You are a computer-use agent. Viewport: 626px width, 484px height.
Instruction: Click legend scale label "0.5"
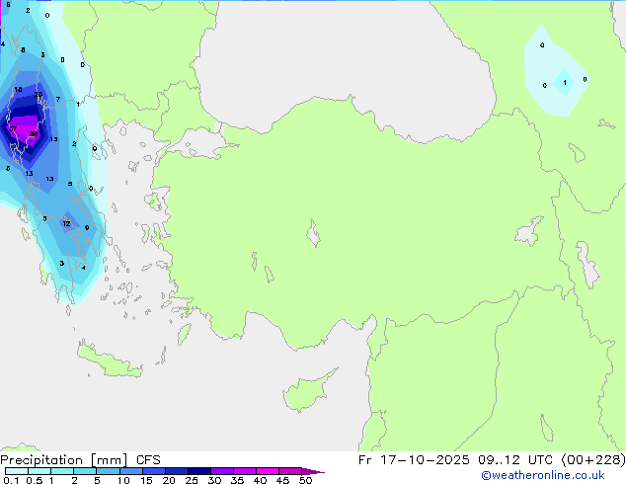click(35, 480)
